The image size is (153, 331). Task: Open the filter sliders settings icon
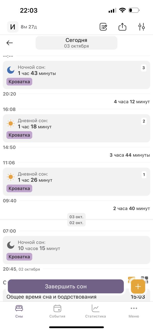point(142,27)
